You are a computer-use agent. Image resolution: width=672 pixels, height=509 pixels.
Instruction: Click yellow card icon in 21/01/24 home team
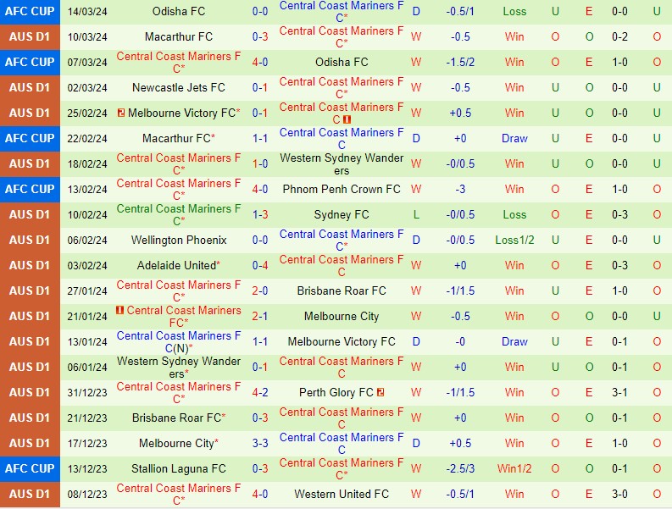coord(120,310)
